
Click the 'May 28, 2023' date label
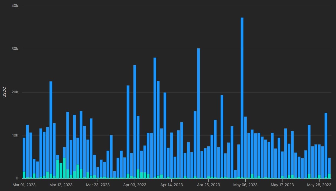pyautogui.click(x=319, y=185)
